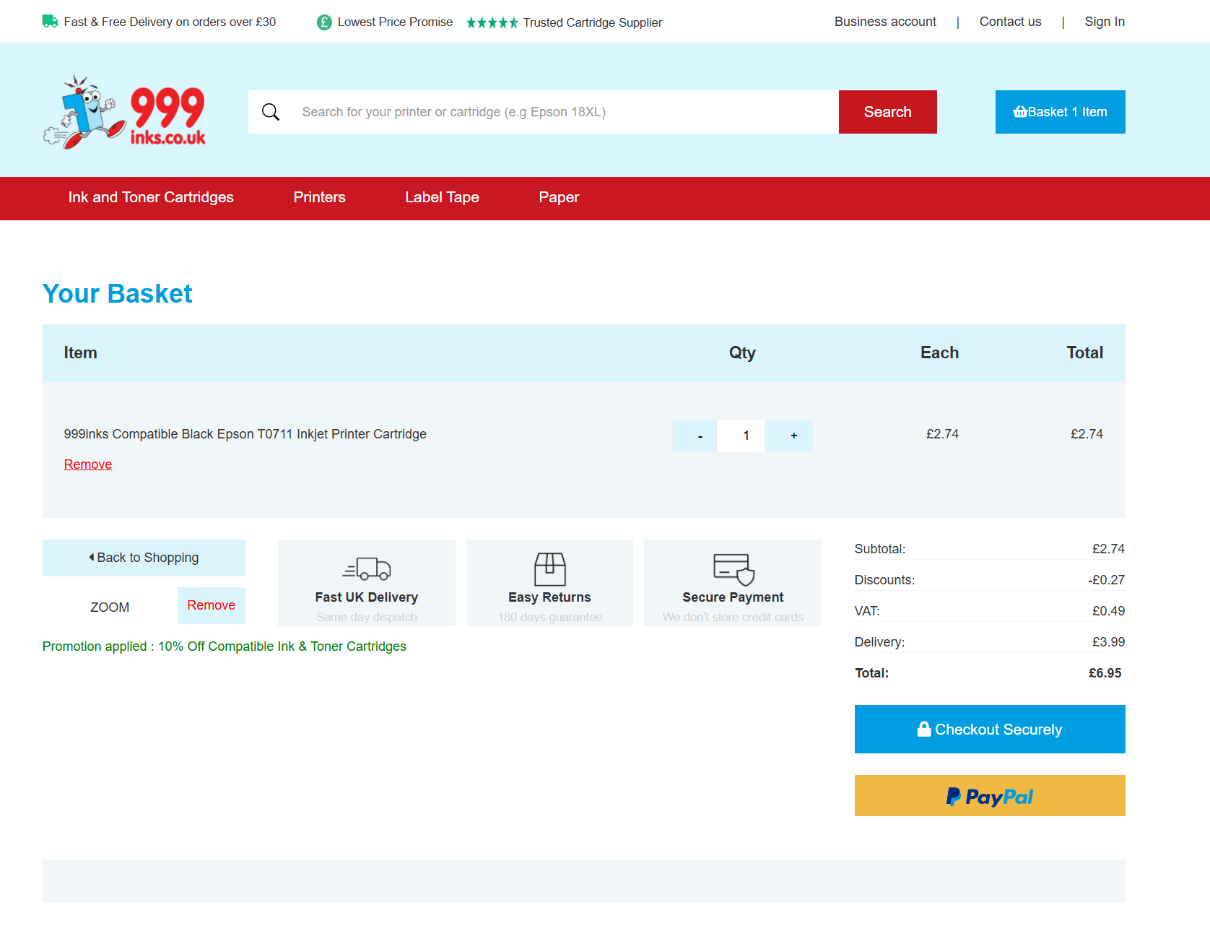Screen dimensions: 1210x939
Task: Click Fast & Free Delivery banner text
Action: pyautogui.click(x=170, y=22)
